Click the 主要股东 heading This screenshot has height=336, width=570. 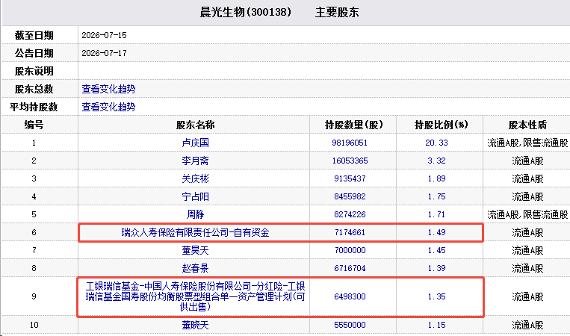[337, 13]
